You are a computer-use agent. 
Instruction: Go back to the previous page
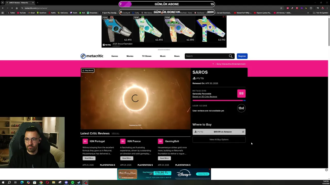point(3,8)
